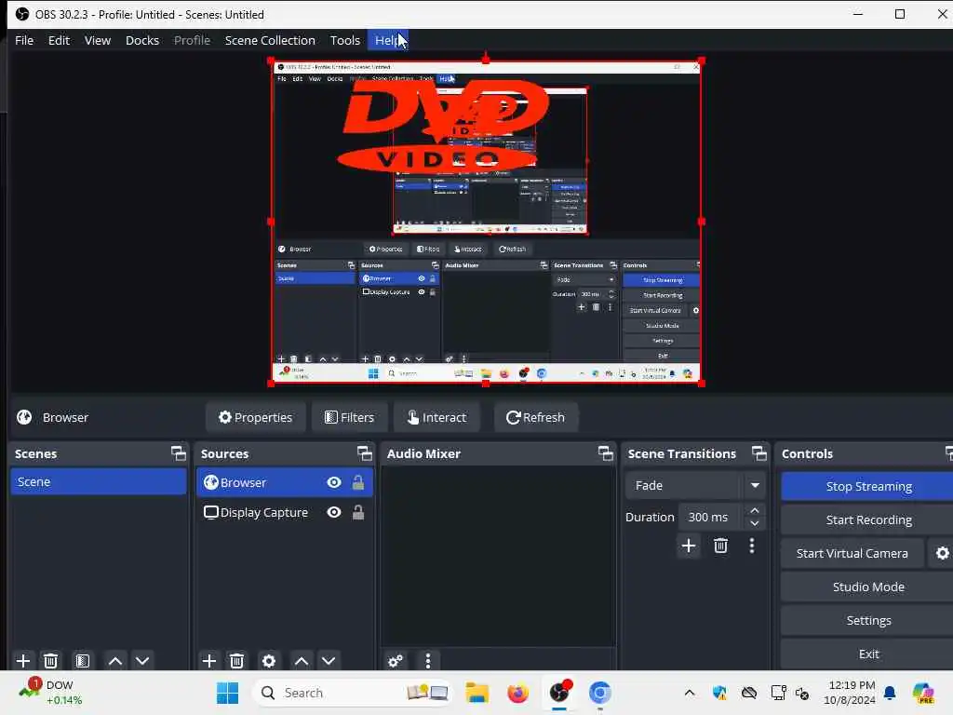Move scene up with arrow icon
Image resolution: width=953 pixels, height=715 pixels.
[x=114, y=660]
